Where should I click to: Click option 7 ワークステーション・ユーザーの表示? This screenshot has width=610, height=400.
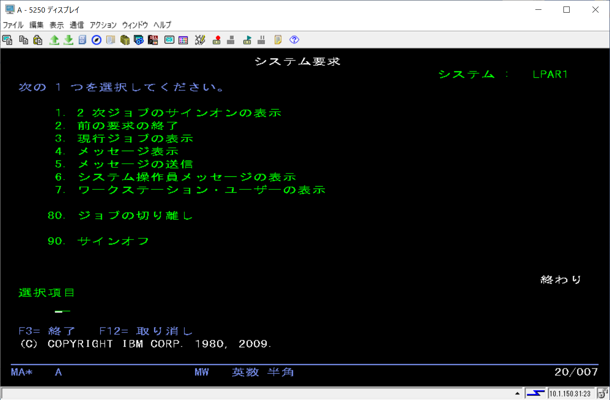point(191,190)
